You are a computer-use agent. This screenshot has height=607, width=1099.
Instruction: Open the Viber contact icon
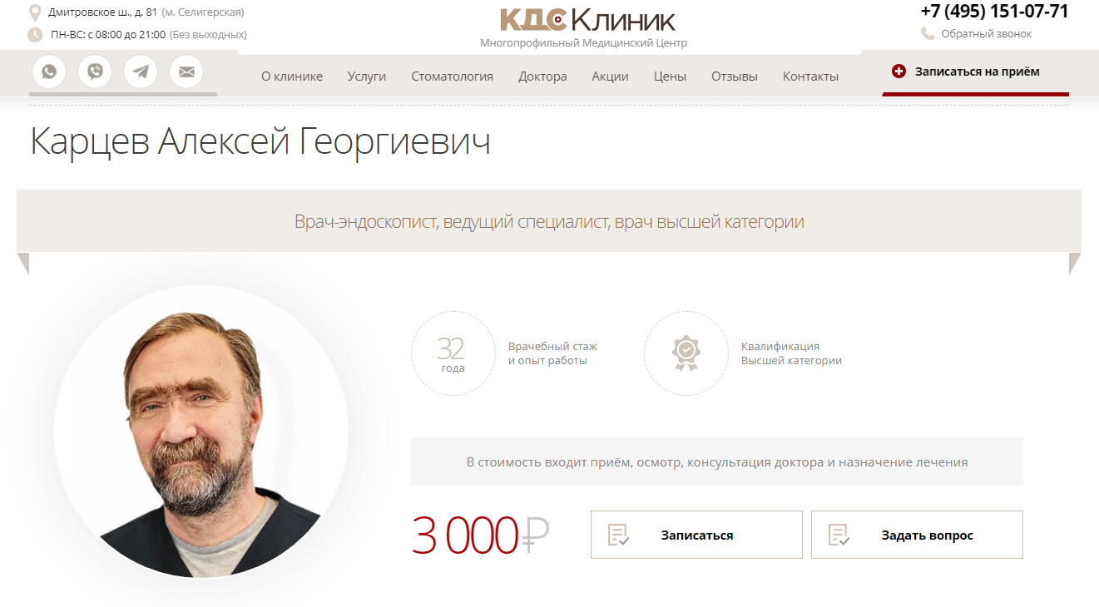(x=95, y=72)
